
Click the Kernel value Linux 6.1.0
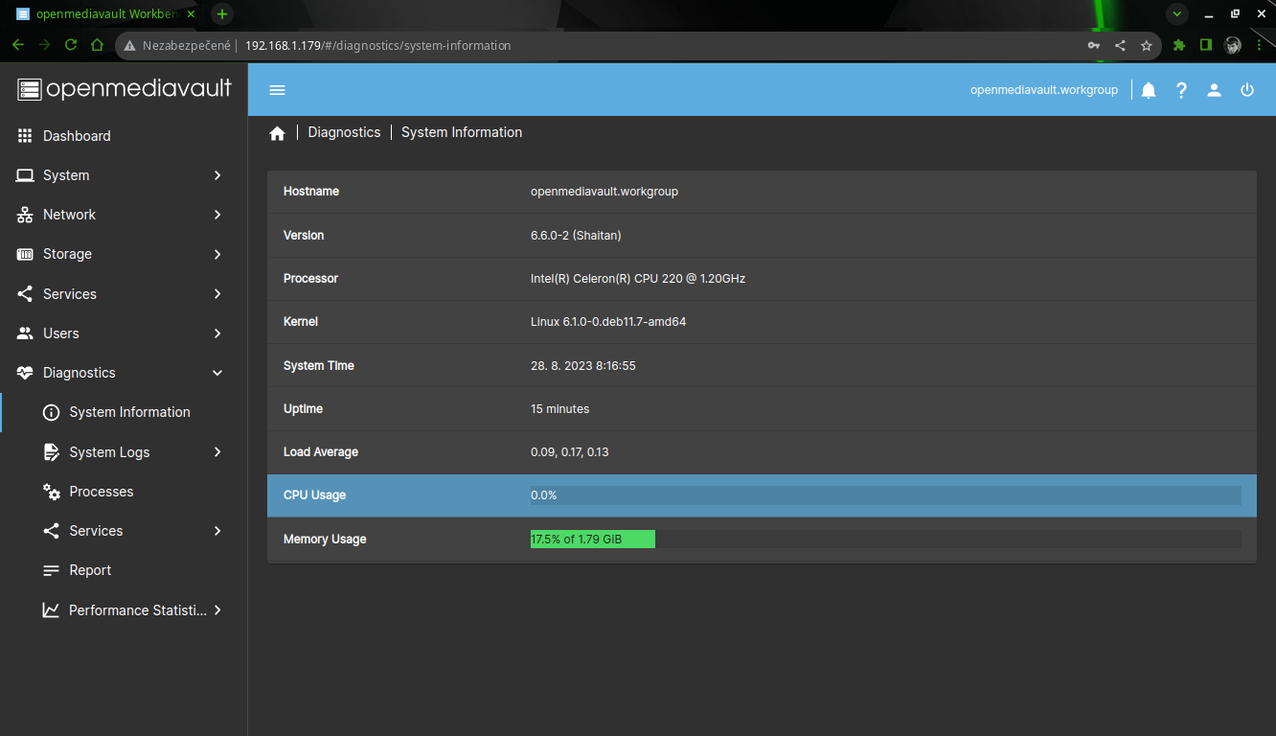point(608,322)
